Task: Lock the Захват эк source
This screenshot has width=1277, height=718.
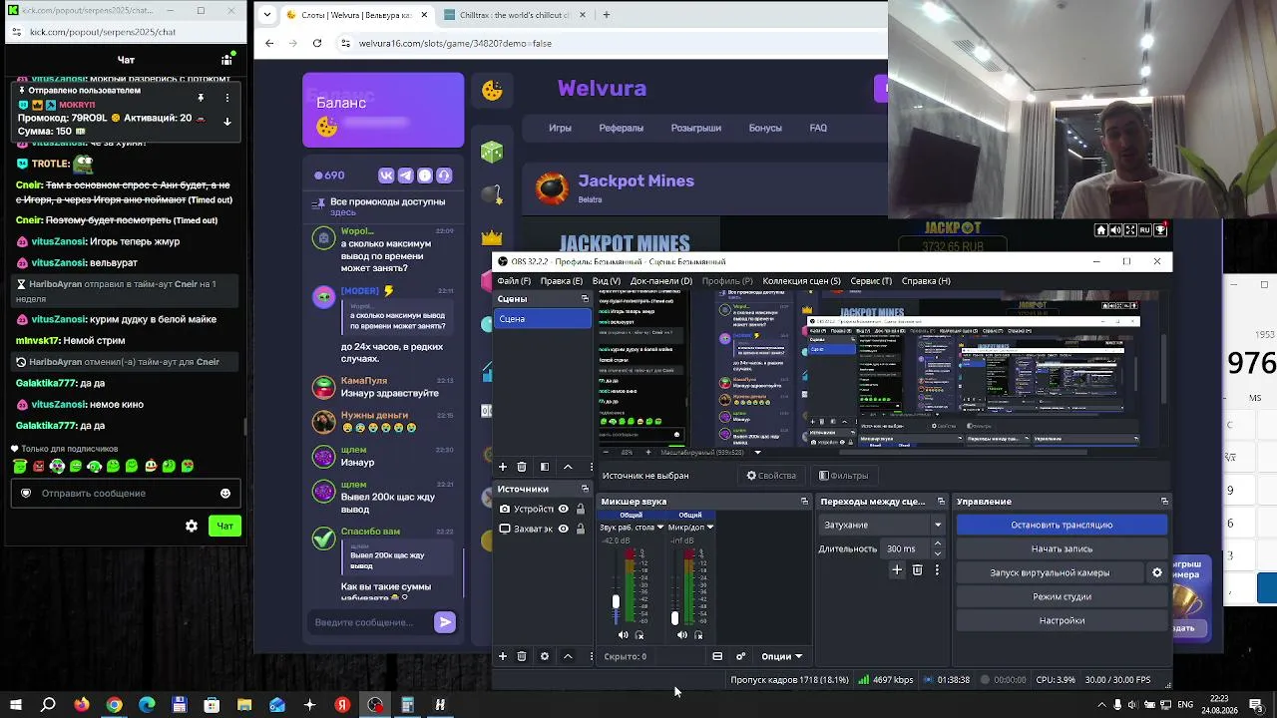Action: point(581,529)
